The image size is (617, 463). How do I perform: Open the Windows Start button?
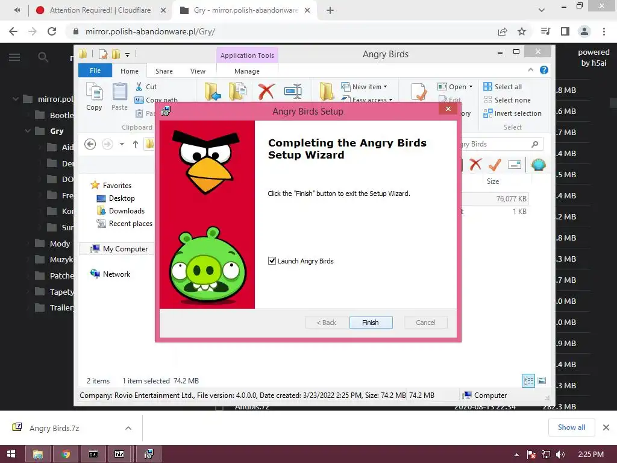click(11, 454)
